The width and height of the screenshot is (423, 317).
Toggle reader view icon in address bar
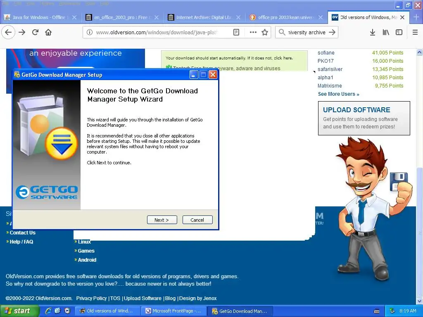(236, 32)
